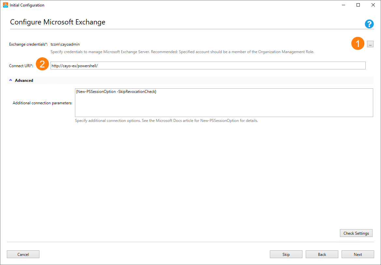This screenshot has width=381, height=265.
Task: Click the hint mentioning Organization Management Role
Action: point(182,52)
